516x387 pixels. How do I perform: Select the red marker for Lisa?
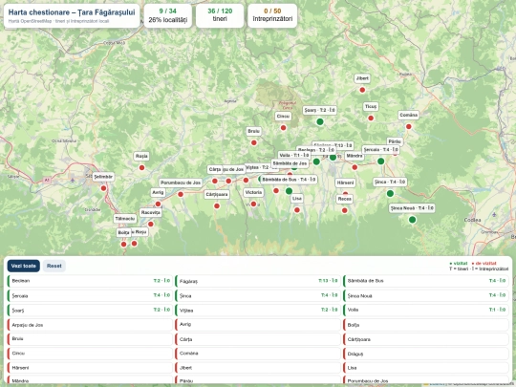coord(297,210)
